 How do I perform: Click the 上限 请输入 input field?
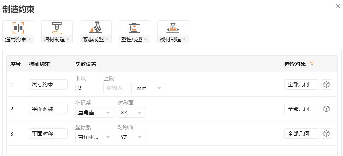tap(118, 88)
